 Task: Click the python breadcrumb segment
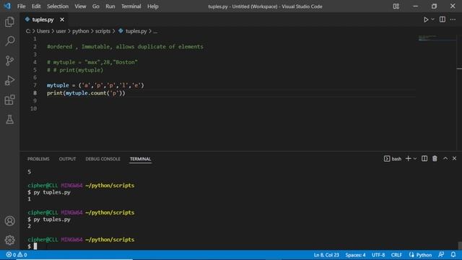click(80, 31)
